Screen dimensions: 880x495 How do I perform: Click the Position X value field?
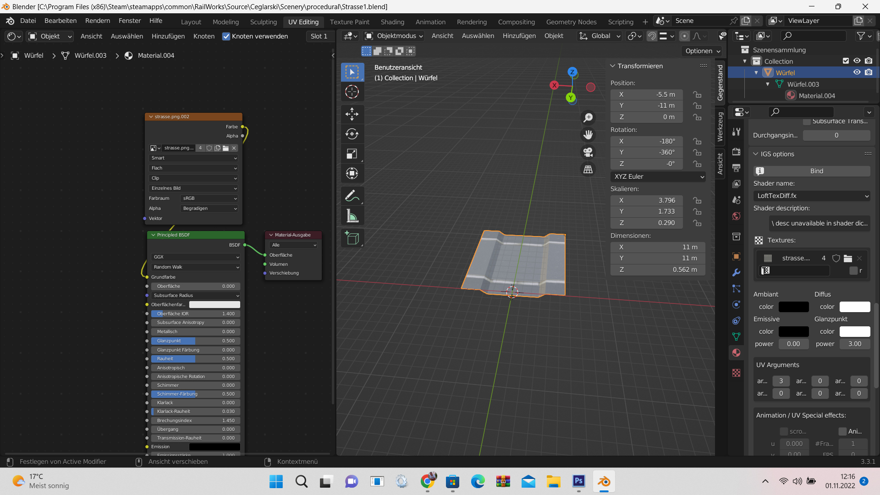pos(647,94)
